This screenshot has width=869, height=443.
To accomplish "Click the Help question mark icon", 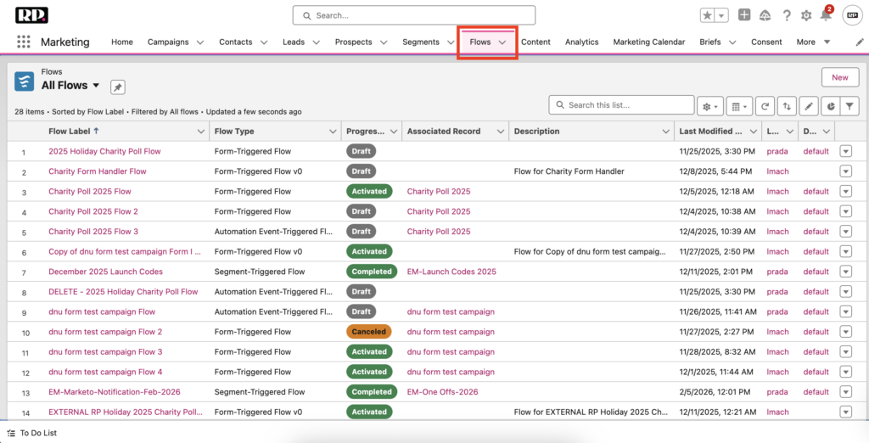I will [x=787, y=16].
